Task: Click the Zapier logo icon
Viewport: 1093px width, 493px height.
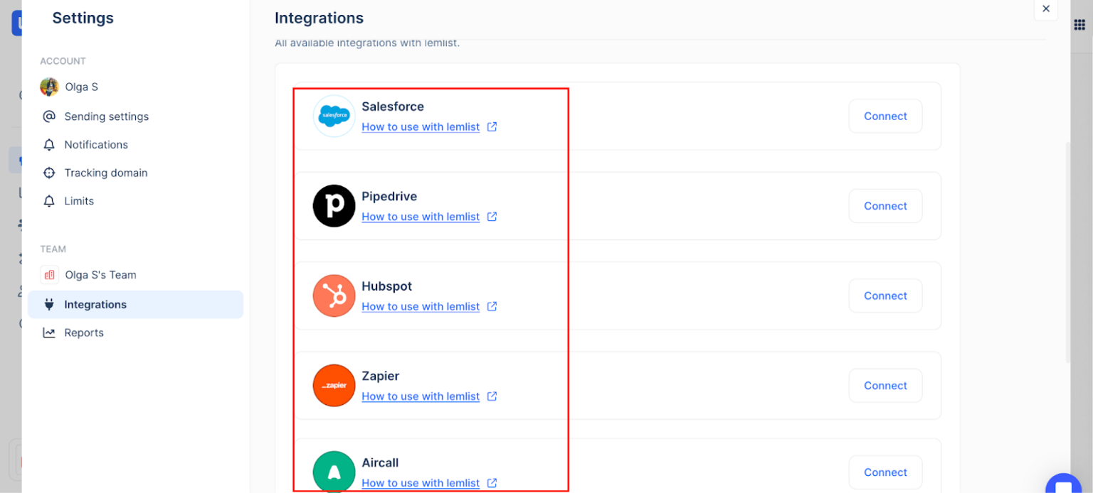Action: pyautogui.click(x=334, y=386)
